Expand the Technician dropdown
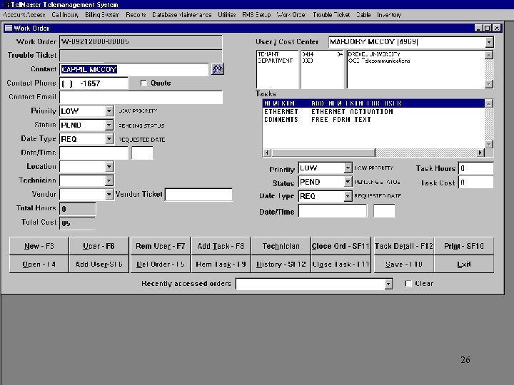The image size is (514, 385). click(x=109, y=180)
